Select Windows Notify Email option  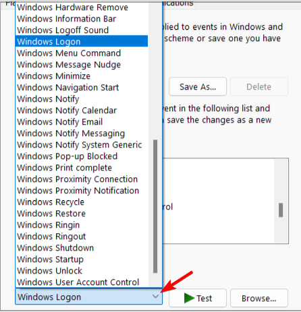click(82, 122)
